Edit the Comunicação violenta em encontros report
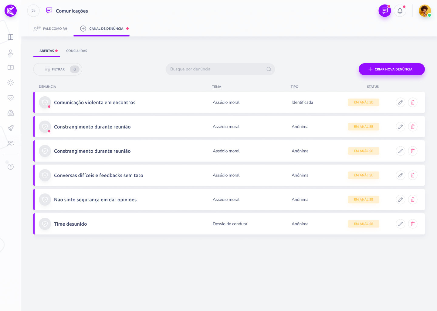437x311 pixels. pyautogui.click(x=401, y=102)
